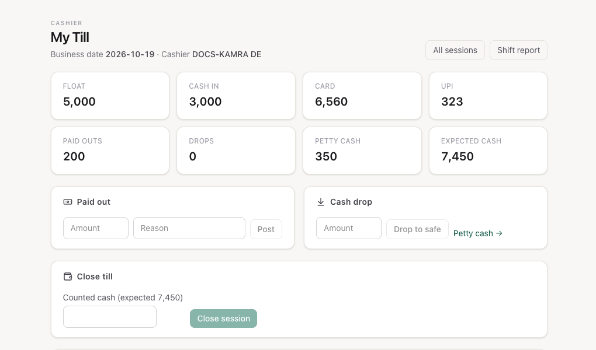This screenshot has width=596, height=350.
Task: Post the paid out entry
Action: click(x=266, y=229)
